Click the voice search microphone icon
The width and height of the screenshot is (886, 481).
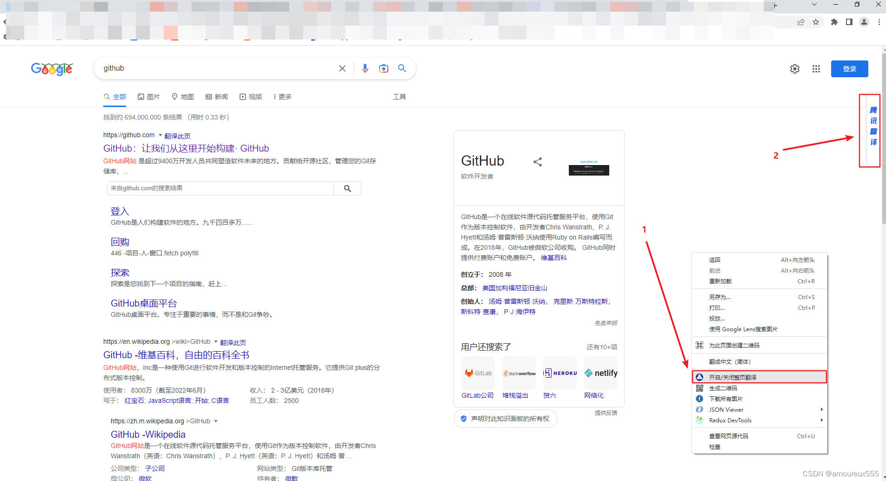pos(366,68)
